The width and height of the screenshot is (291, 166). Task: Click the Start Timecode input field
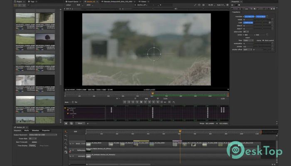pyautogui.click(x=33, y=142)
